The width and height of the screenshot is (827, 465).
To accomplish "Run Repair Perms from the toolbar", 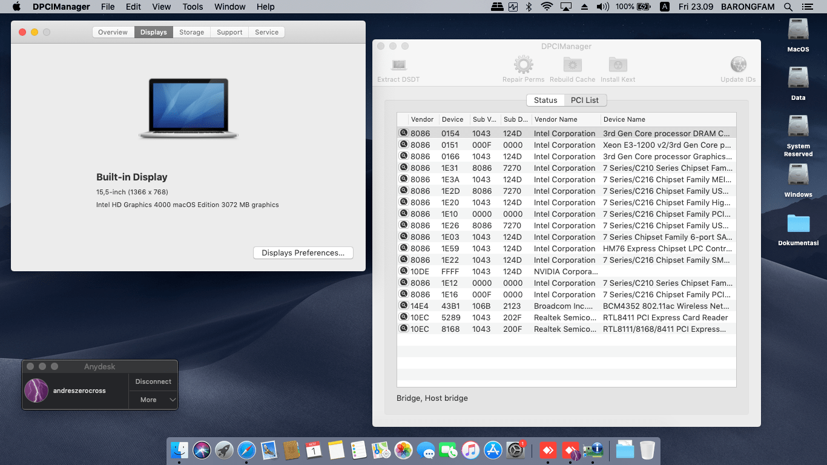I will coord(523,64).
